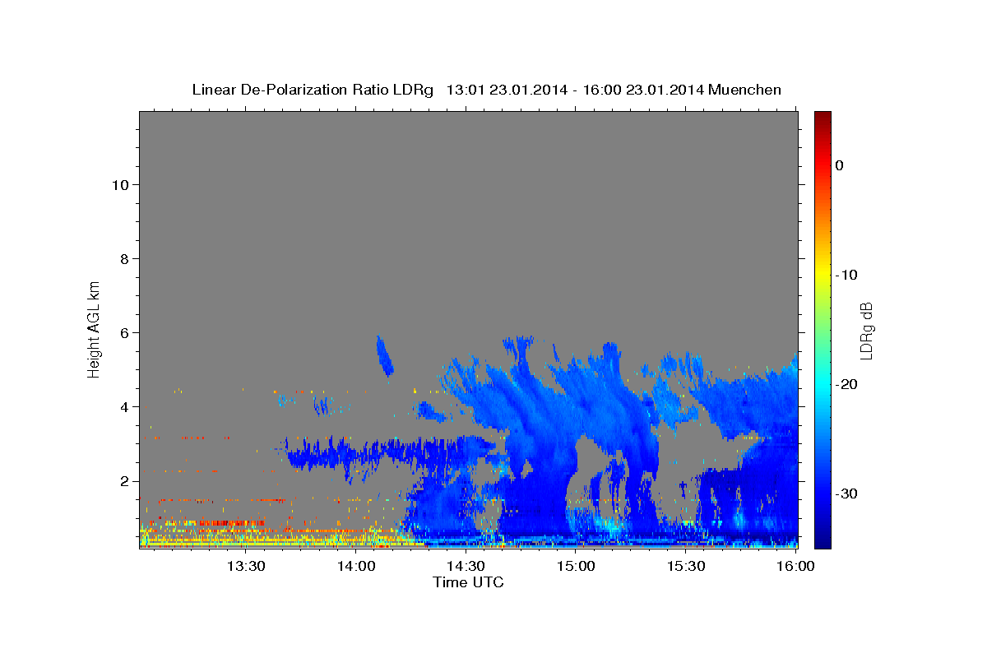This screenshot has width=987, height=658.
Task: Click the '16:00' time tick label
Action: coord(795,566)
